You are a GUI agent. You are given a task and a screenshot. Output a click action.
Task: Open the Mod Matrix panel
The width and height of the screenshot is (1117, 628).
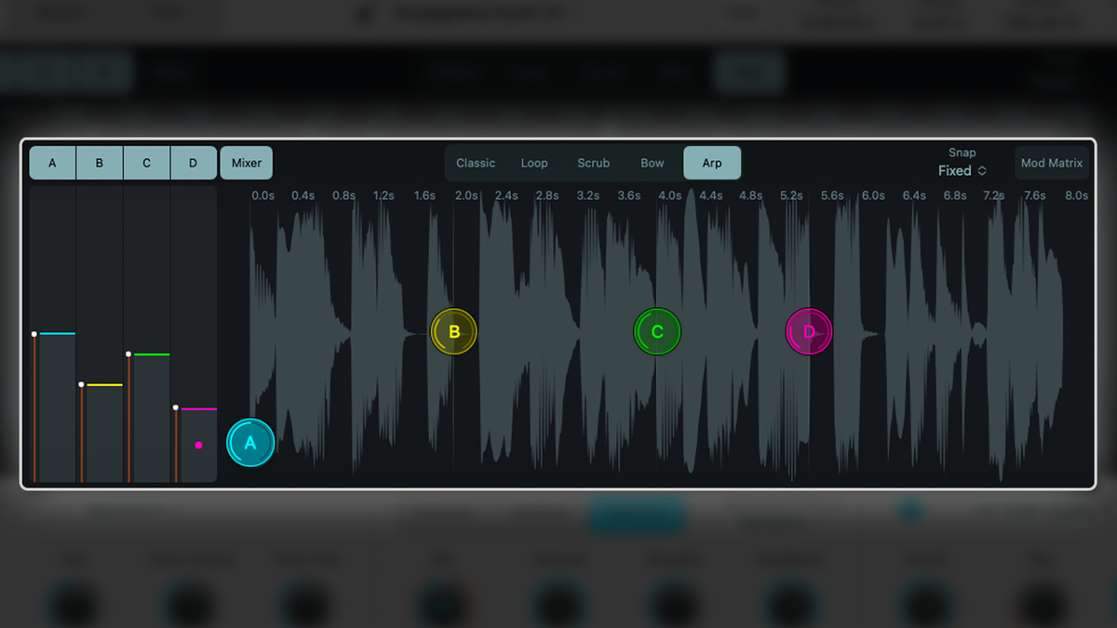[1051, 162]
